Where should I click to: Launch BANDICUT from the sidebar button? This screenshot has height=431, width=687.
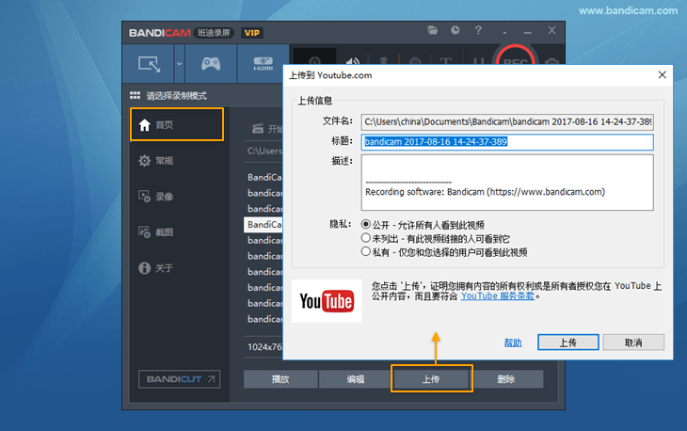point(179,379)
